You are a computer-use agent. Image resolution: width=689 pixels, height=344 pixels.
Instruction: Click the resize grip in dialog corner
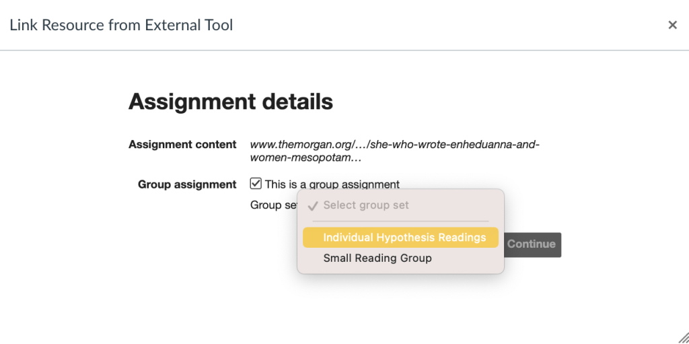point(682,337)
